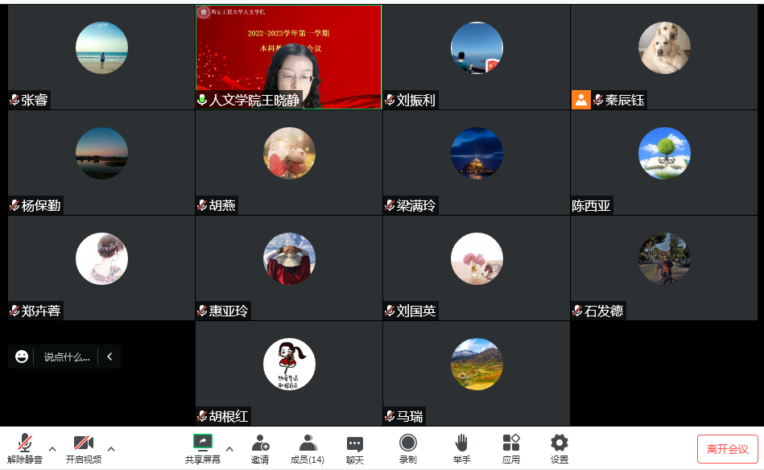Click the orange host icon beside 秦辰钰

coord(580,100)
